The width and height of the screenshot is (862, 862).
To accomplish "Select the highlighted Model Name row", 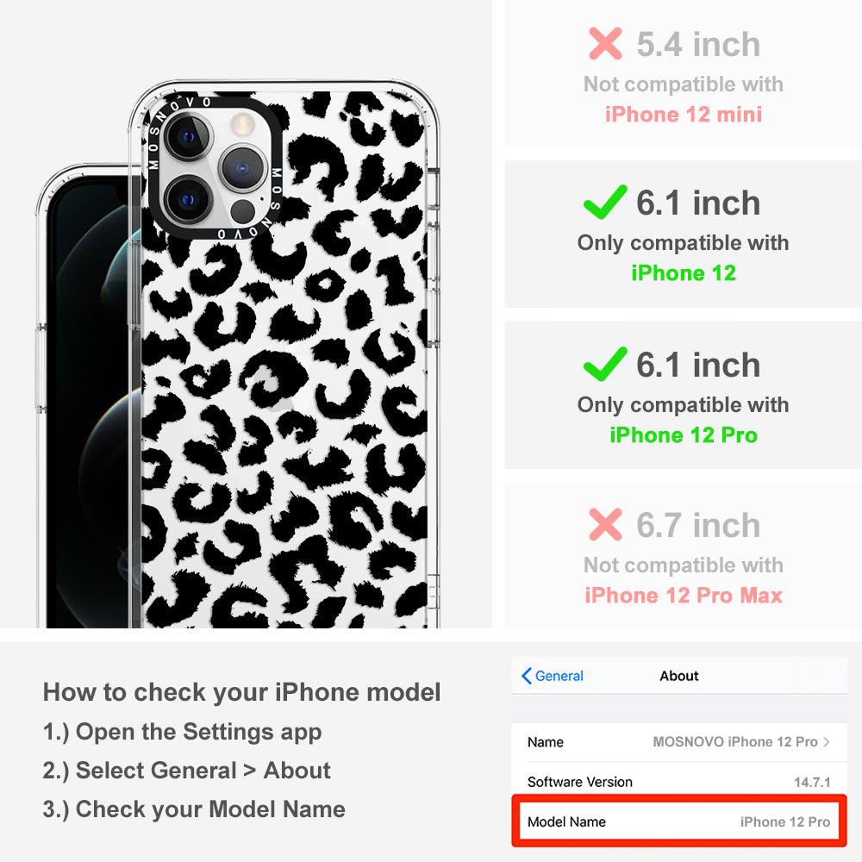I will click(678, 821).
